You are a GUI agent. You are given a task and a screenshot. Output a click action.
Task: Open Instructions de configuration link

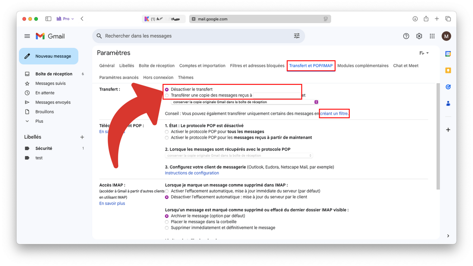tap(192, 173)
